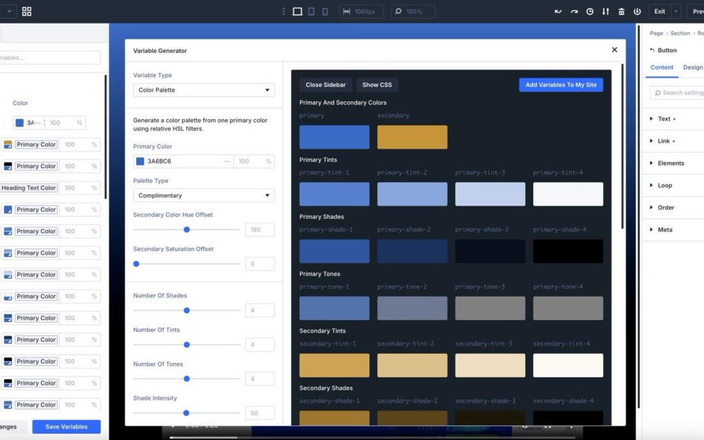Select the desktop viewport icon

point(297,11)
